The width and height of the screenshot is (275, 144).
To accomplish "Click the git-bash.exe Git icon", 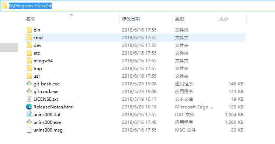I will point(29,84).
